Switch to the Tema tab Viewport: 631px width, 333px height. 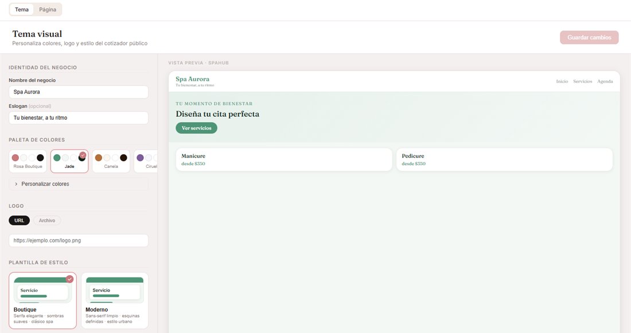point(22,9)
